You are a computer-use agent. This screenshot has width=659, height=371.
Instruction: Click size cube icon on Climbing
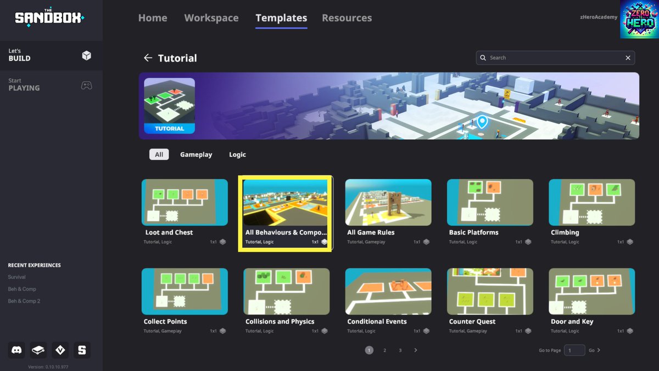tap(630, 242)
